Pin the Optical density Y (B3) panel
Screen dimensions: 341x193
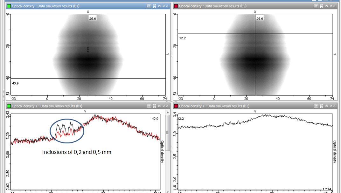point(331,106)
